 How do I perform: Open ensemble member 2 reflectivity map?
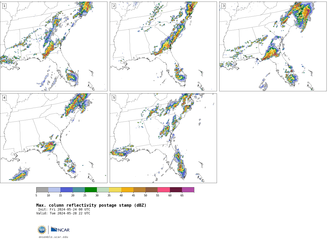(163, 46)
